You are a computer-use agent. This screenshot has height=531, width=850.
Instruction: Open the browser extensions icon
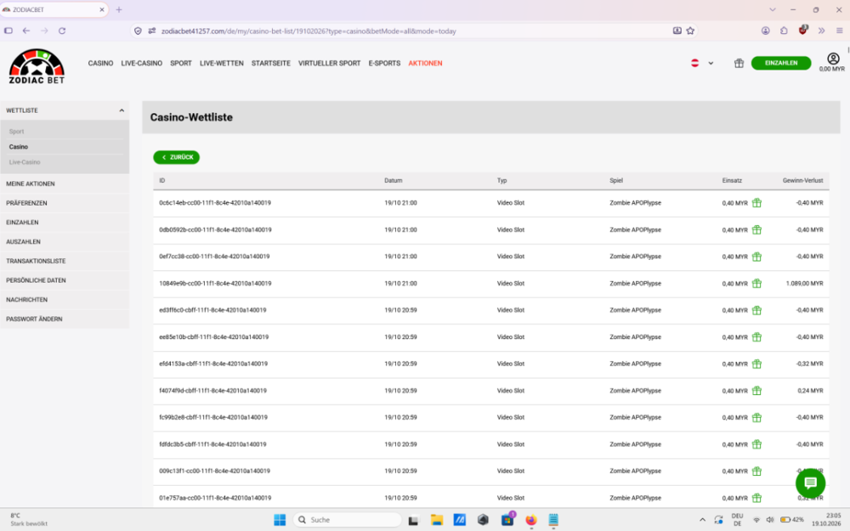tap(784, 31)
